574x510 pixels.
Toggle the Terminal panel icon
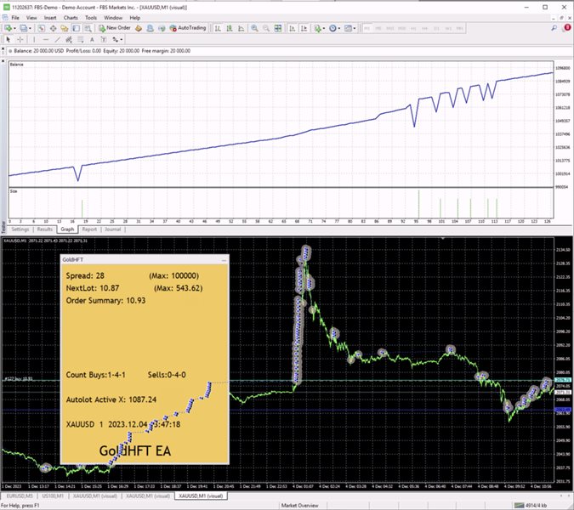pos(77,28)
